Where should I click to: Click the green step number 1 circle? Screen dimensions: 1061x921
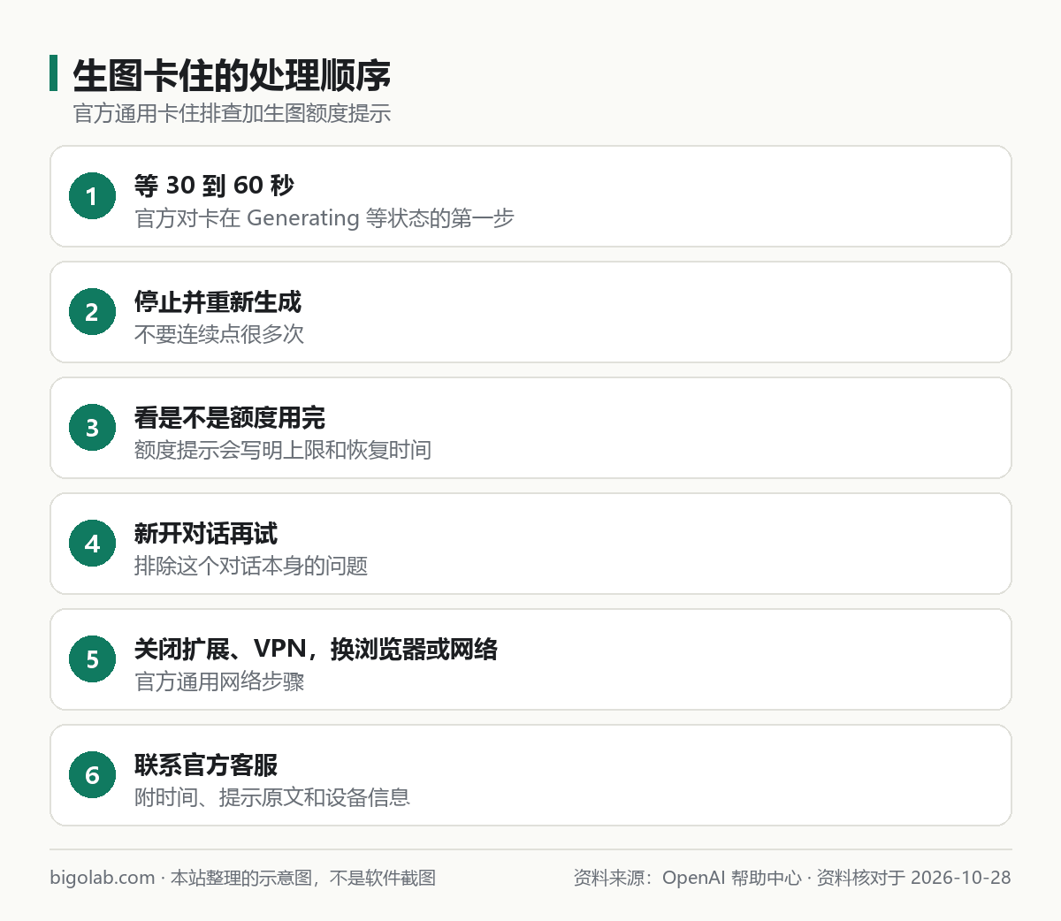coord(92,196)
